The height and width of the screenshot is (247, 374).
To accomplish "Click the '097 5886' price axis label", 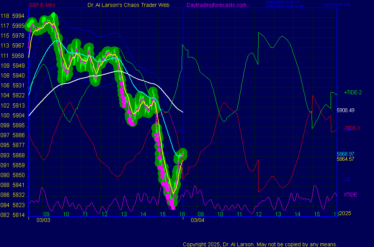I will click(x=13, y=135).
